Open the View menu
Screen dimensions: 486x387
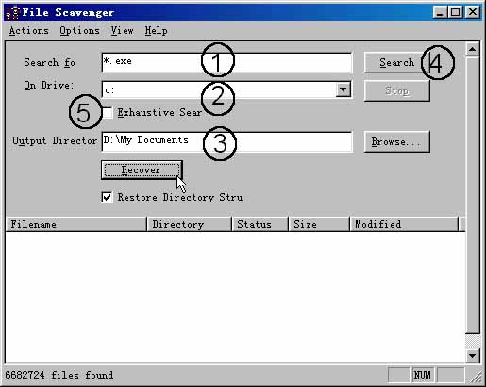point(122,31)
